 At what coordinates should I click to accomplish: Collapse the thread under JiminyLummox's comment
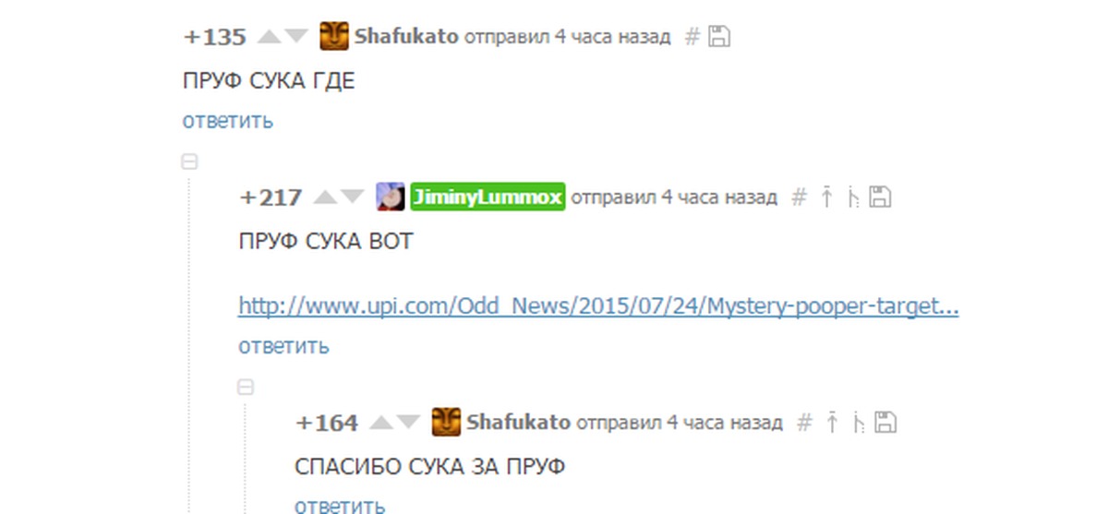coord(245,388)
